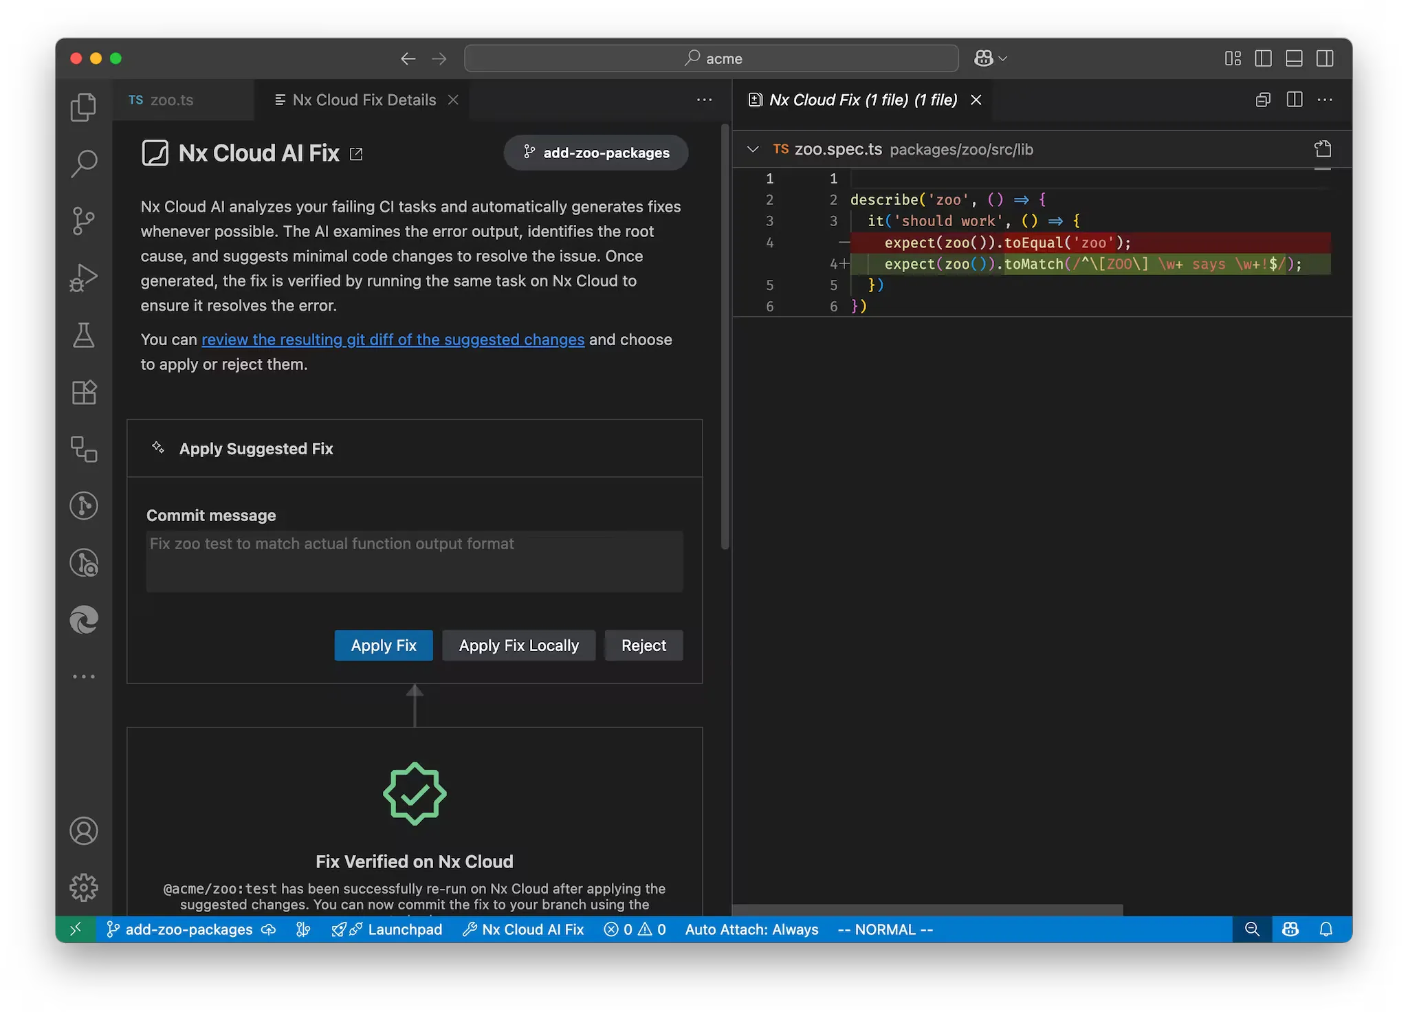Screen dimensions: 1408x1016
Task: Switch to the zoo.ts tab
Action: click(x=171, y=100)
